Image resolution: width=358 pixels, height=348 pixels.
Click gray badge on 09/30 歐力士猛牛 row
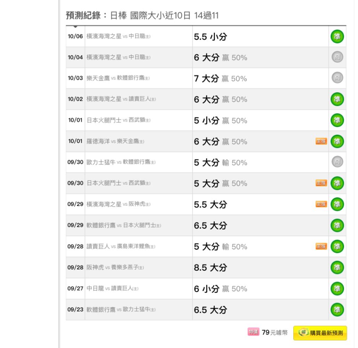pyautogui.click(x=337, y=162)
